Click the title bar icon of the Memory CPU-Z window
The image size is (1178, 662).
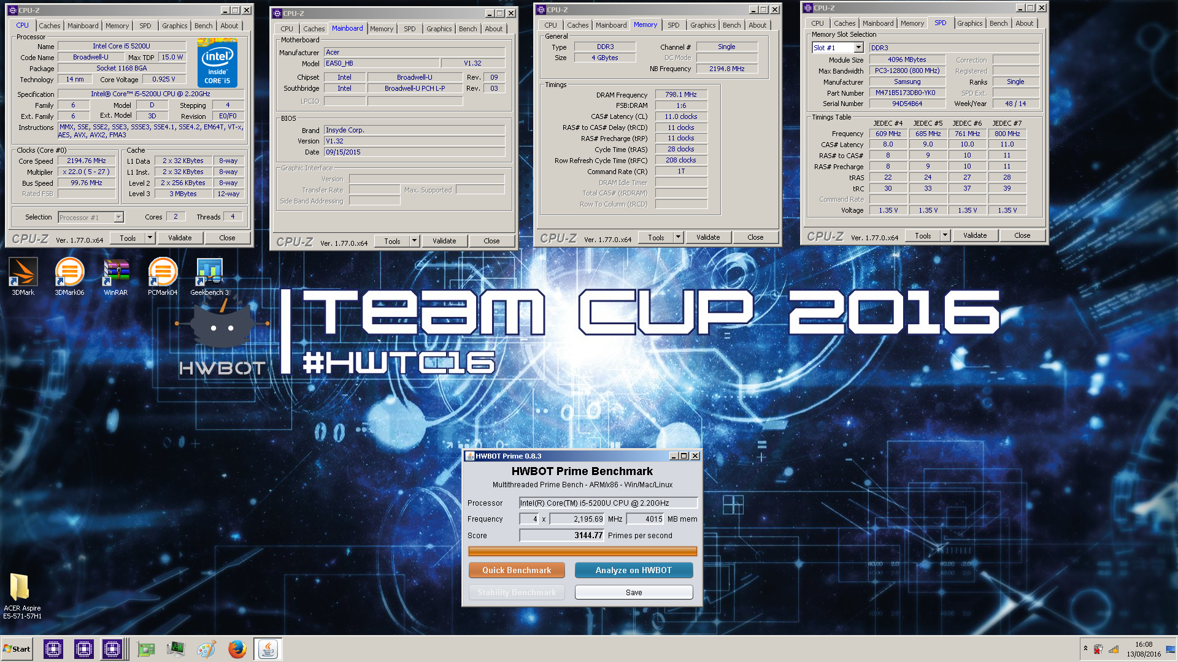[541, 10]
